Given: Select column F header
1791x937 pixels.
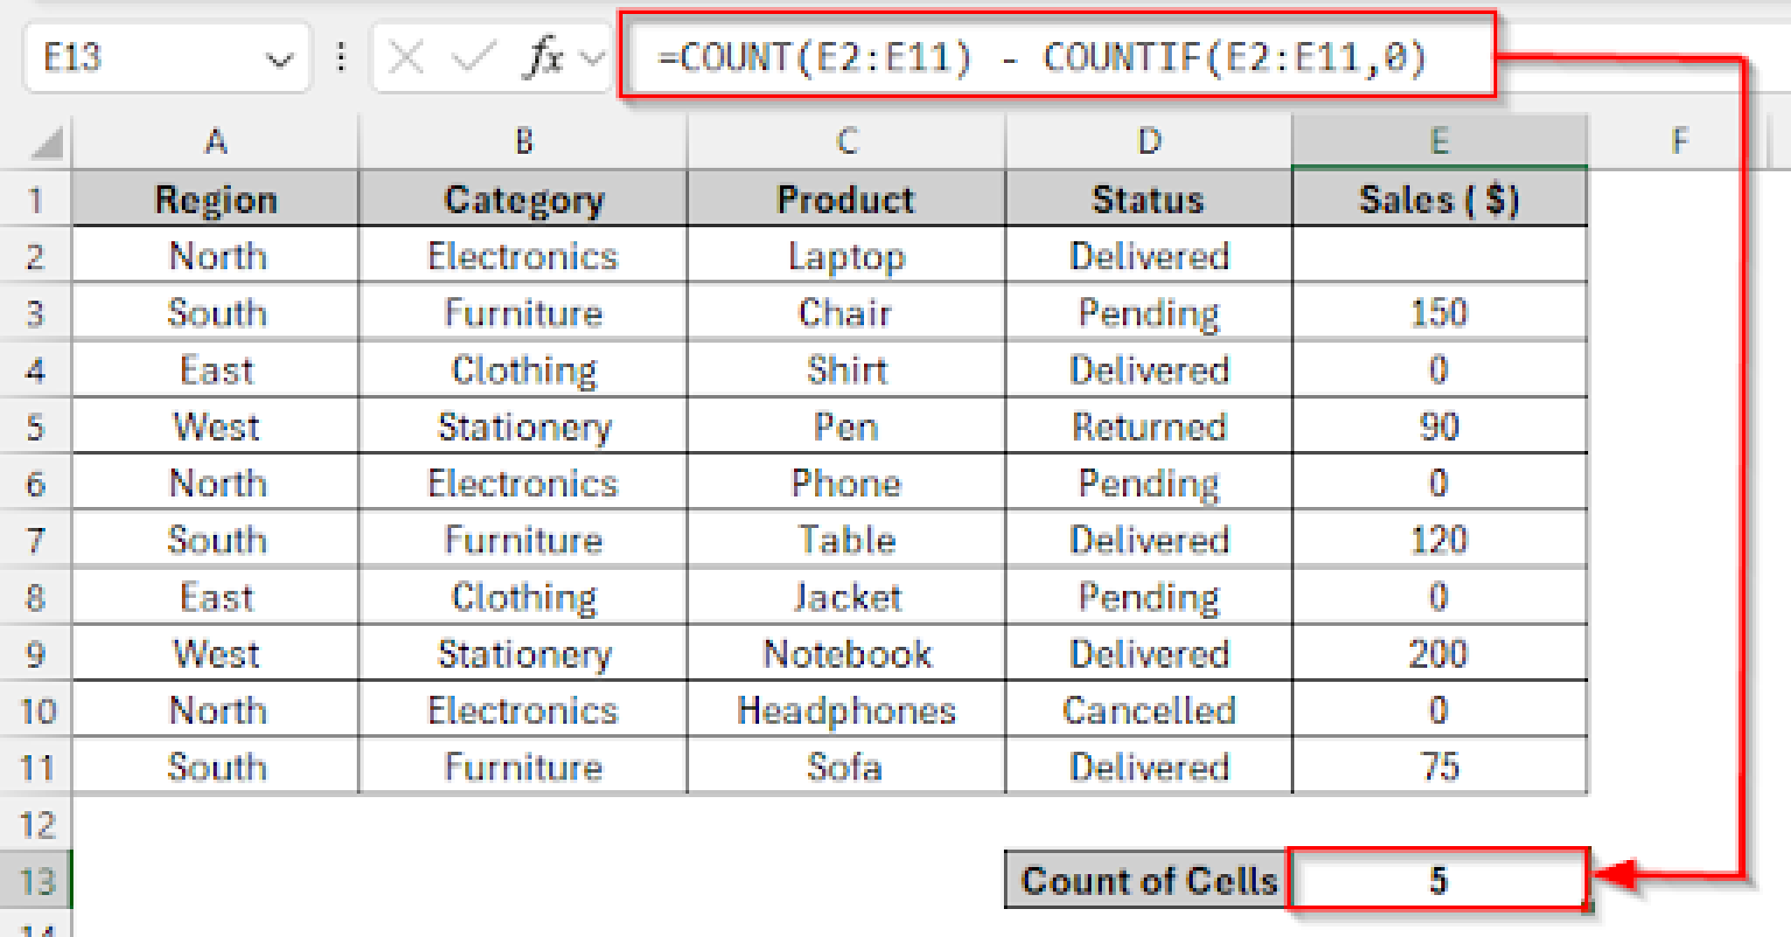Looking at the screenshot, I should coord(1677,140).
